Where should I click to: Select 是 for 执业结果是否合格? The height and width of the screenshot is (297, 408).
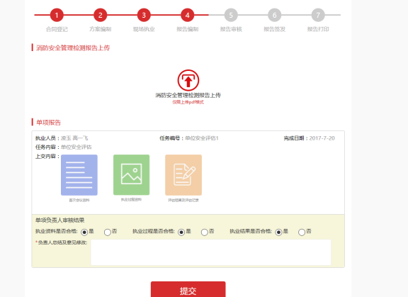(278, 232)
